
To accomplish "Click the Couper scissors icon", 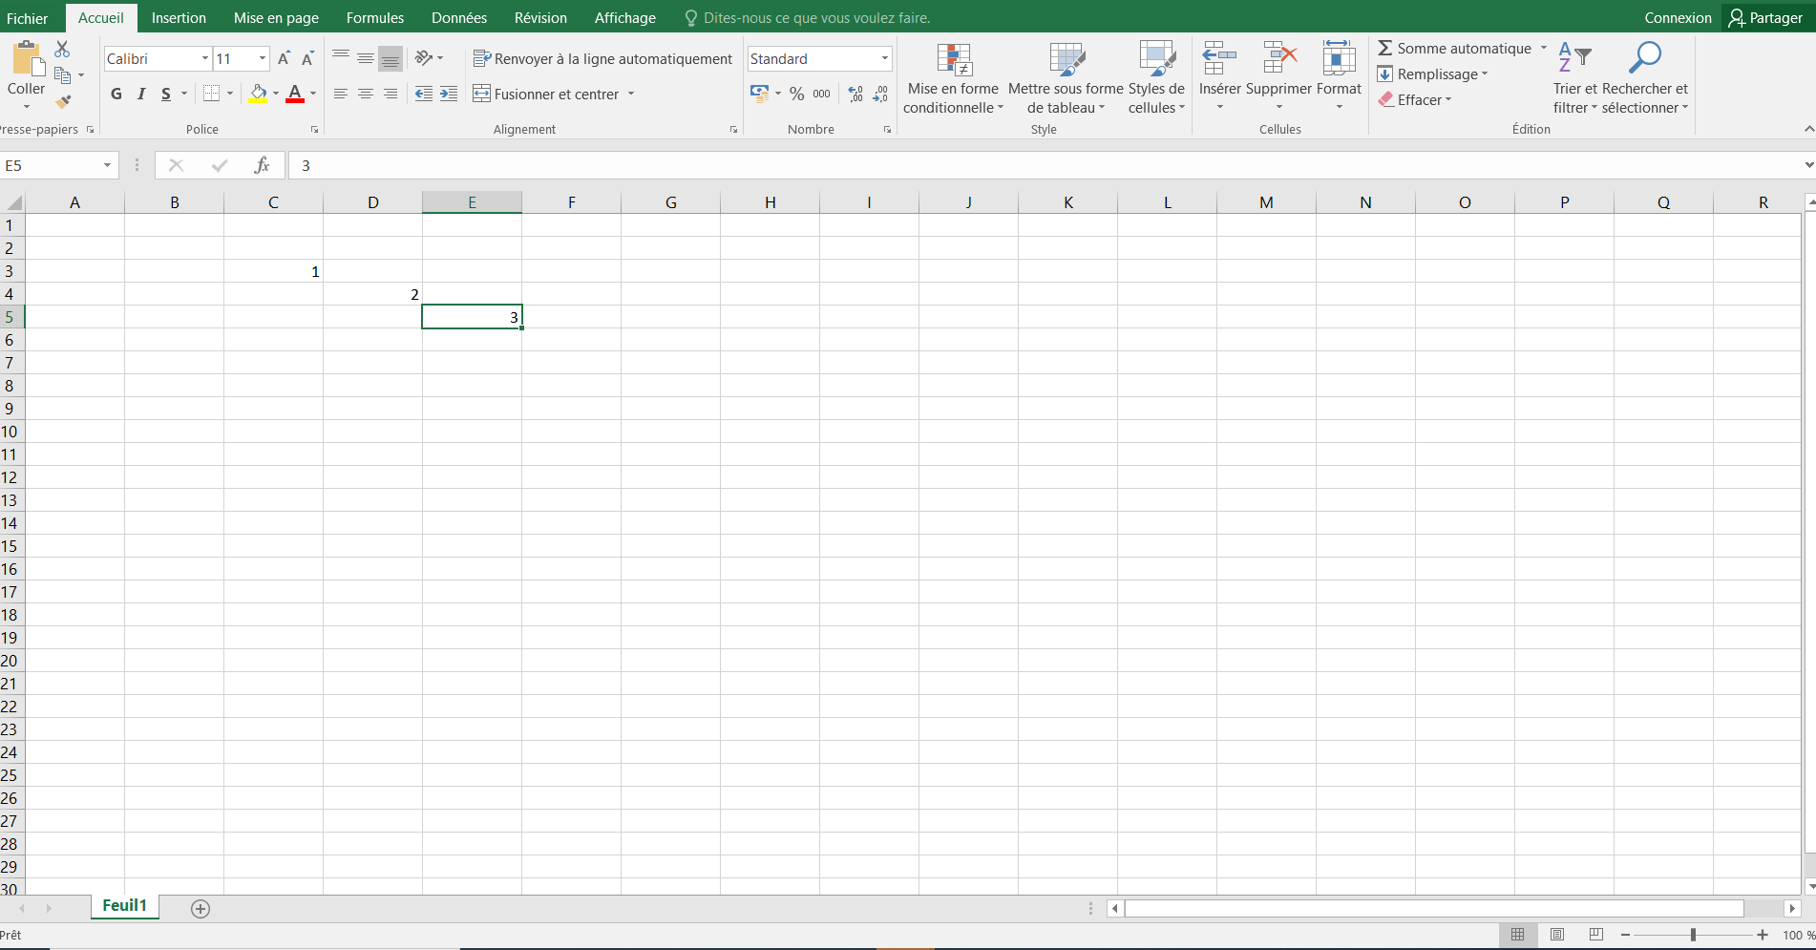I will pos(63,49).
